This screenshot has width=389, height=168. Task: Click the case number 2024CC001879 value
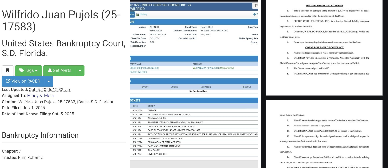(158, 34)
